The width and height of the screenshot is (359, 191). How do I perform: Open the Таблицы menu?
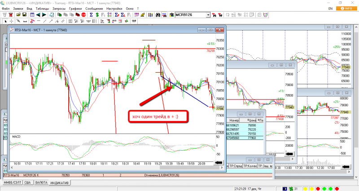tap(42, 9)
